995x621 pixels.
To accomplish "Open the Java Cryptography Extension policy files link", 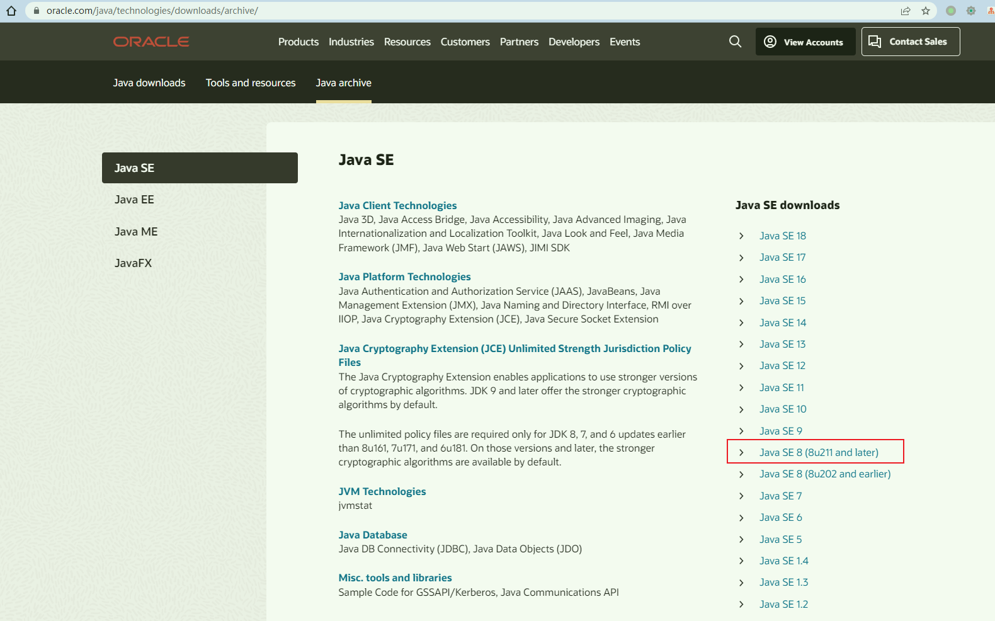I will 515,355.
